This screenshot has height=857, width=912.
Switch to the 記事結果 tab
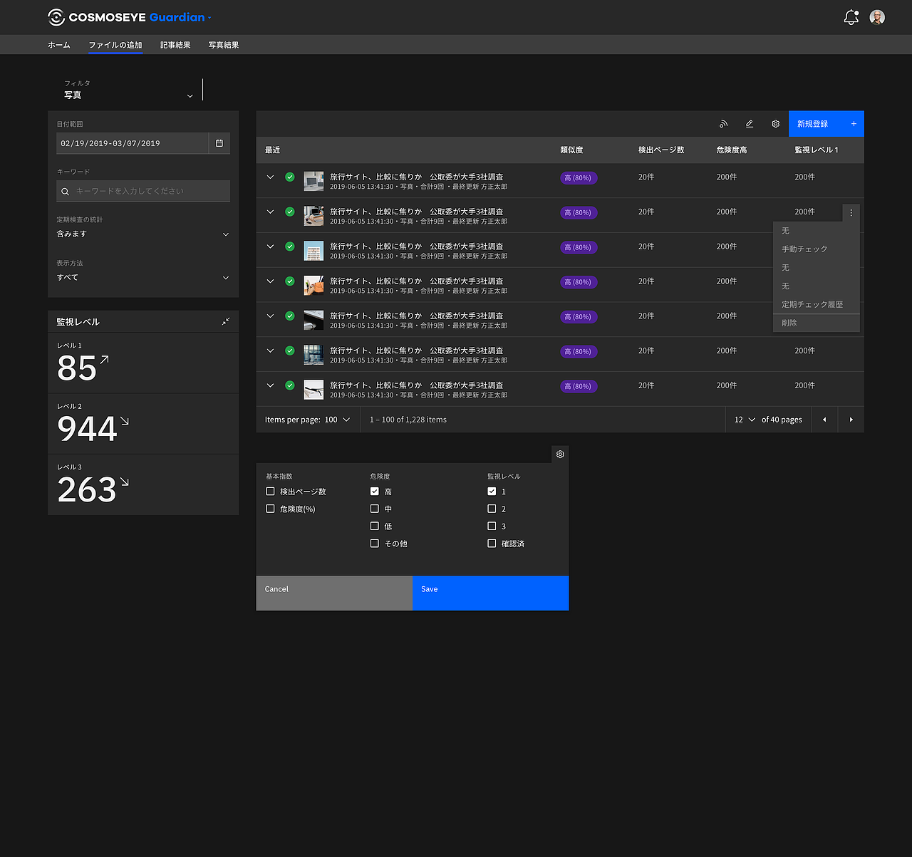coord(175,45)
